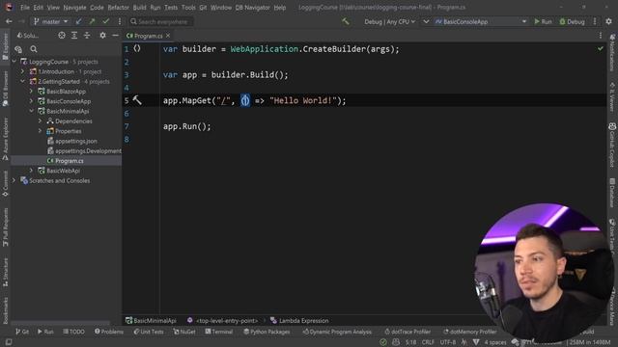Image resolution: width=618 pixels, height=347 pixels.
Task: Click the build solution hammer icon
Action: [346, 21]
